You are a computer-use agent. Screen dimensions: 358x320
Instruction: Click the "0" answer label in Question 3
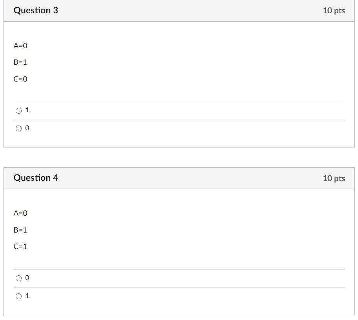click(26, 128)
